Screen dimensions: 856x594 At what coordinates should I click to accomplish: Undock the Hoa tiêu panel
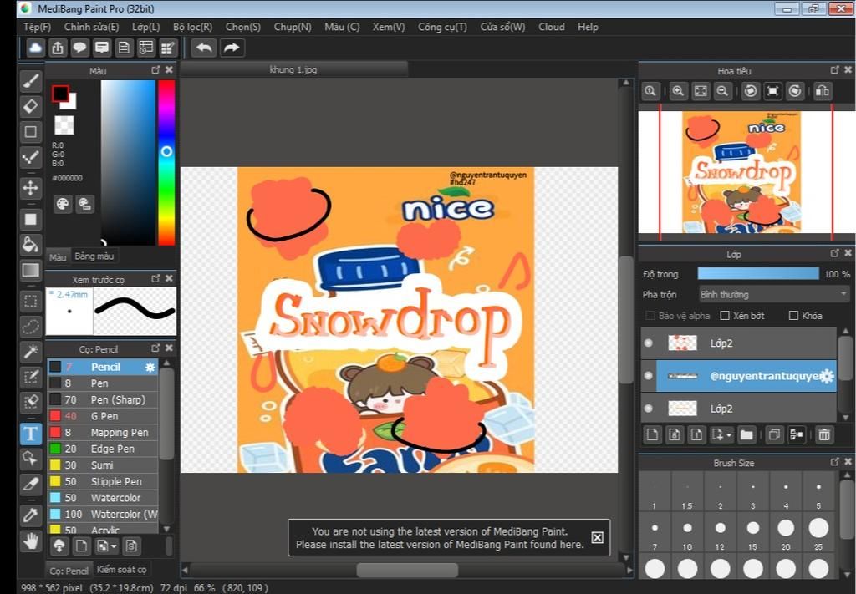[834, 70]
